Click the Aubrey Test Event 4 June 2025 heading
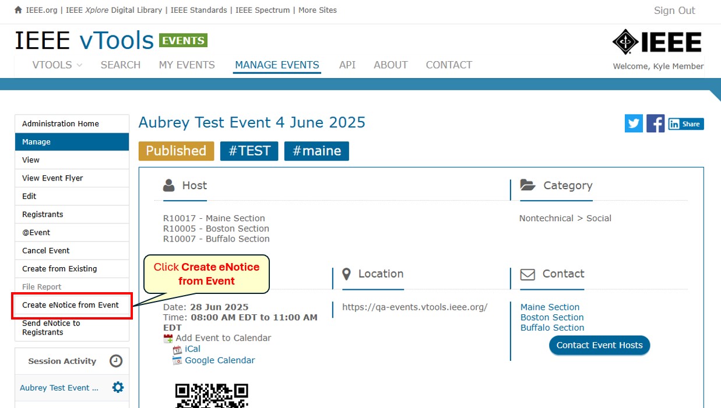This screenshot has height=408, width=721. pyautogui.click(x=252, y=123)
